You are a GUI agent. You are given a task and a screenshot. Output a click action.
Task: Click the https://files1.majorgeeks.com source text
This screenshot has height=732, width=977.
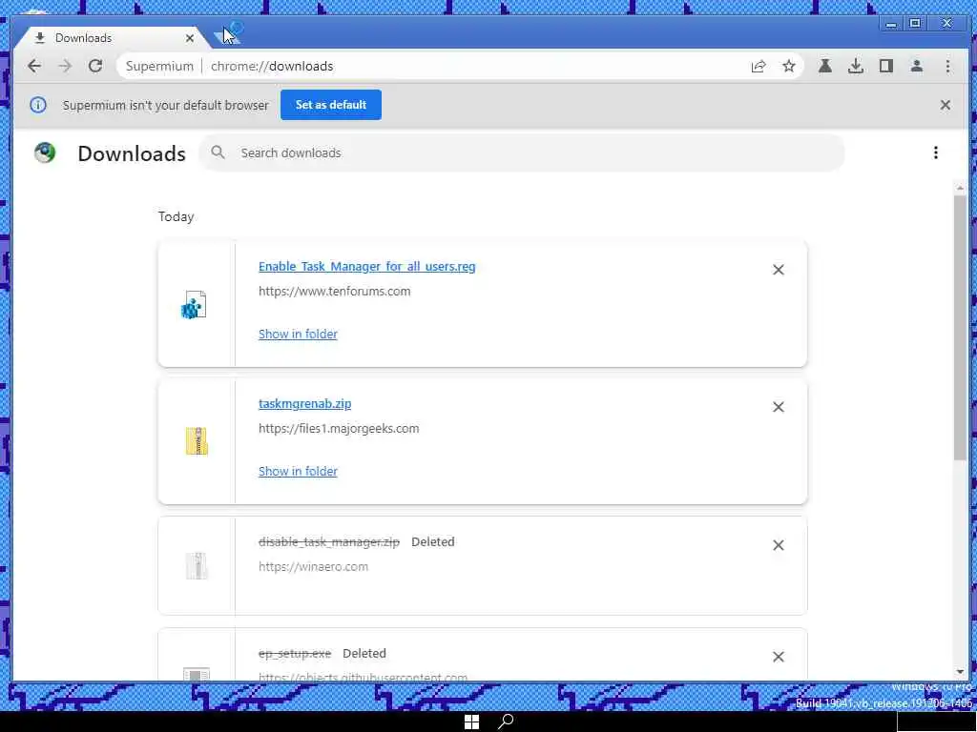pos(339,428)
